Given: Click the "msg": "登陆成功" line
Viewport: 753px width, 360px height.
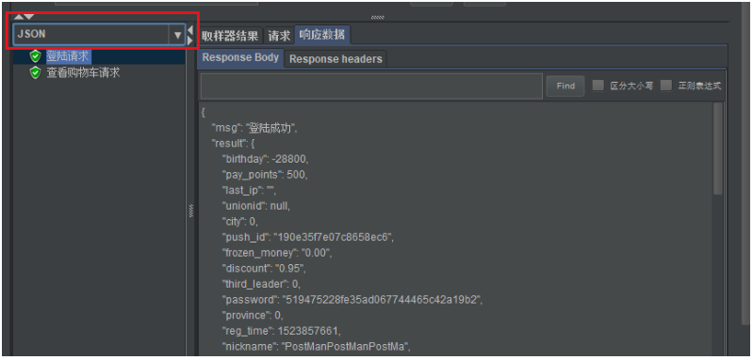Looking at the screenshot, I should pos(255,128).
